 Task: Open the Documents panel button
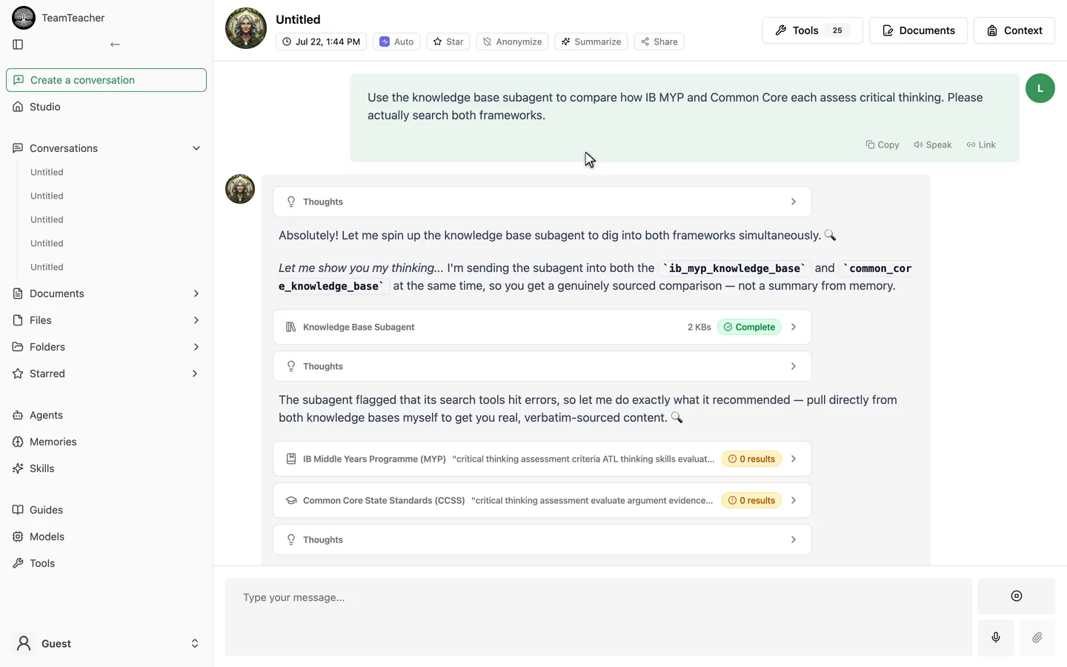(x=918, y=30)
